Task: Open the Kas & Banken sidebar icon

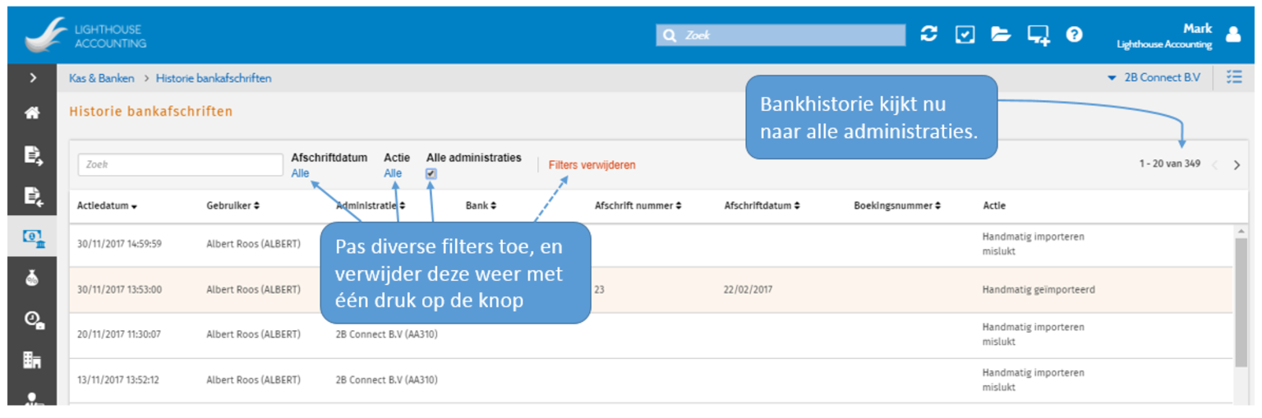Action: pos(33,238)
